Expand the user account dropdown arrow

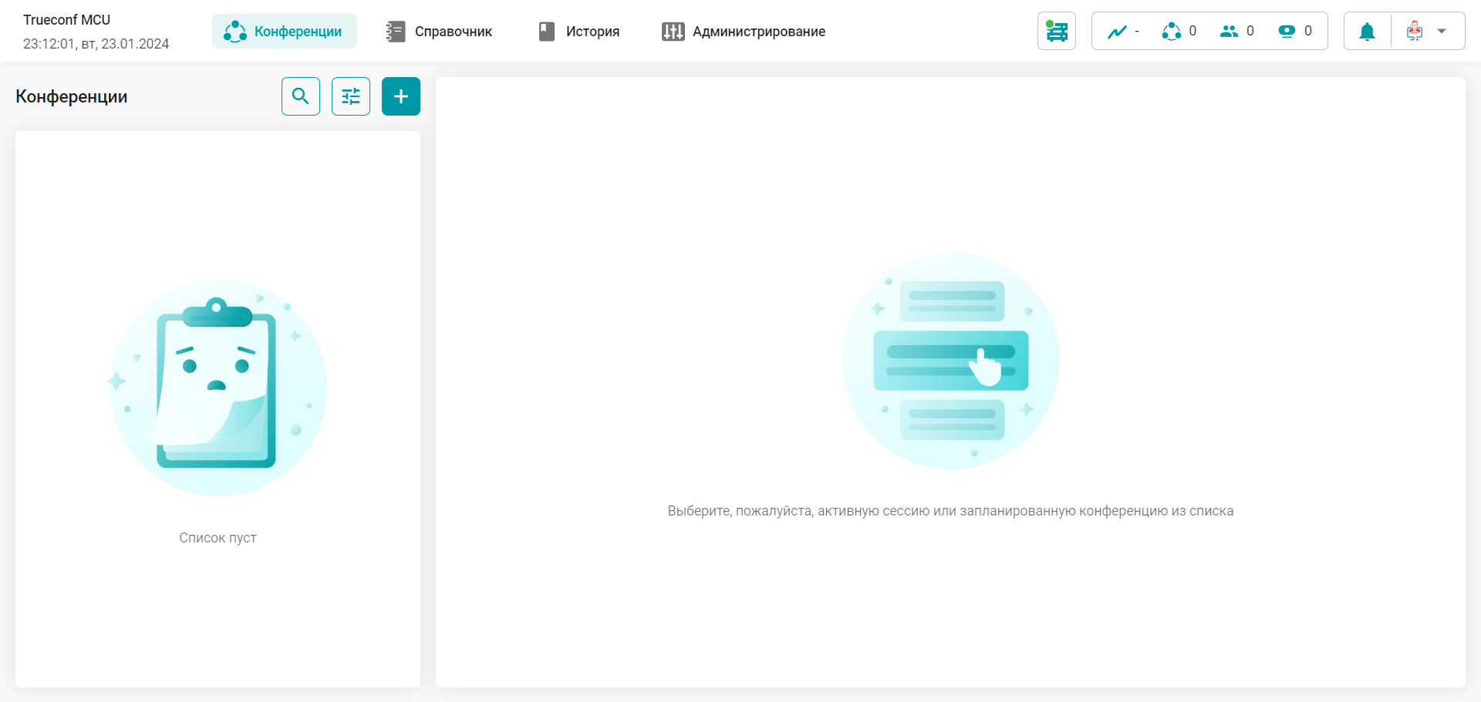(1442, 32)
